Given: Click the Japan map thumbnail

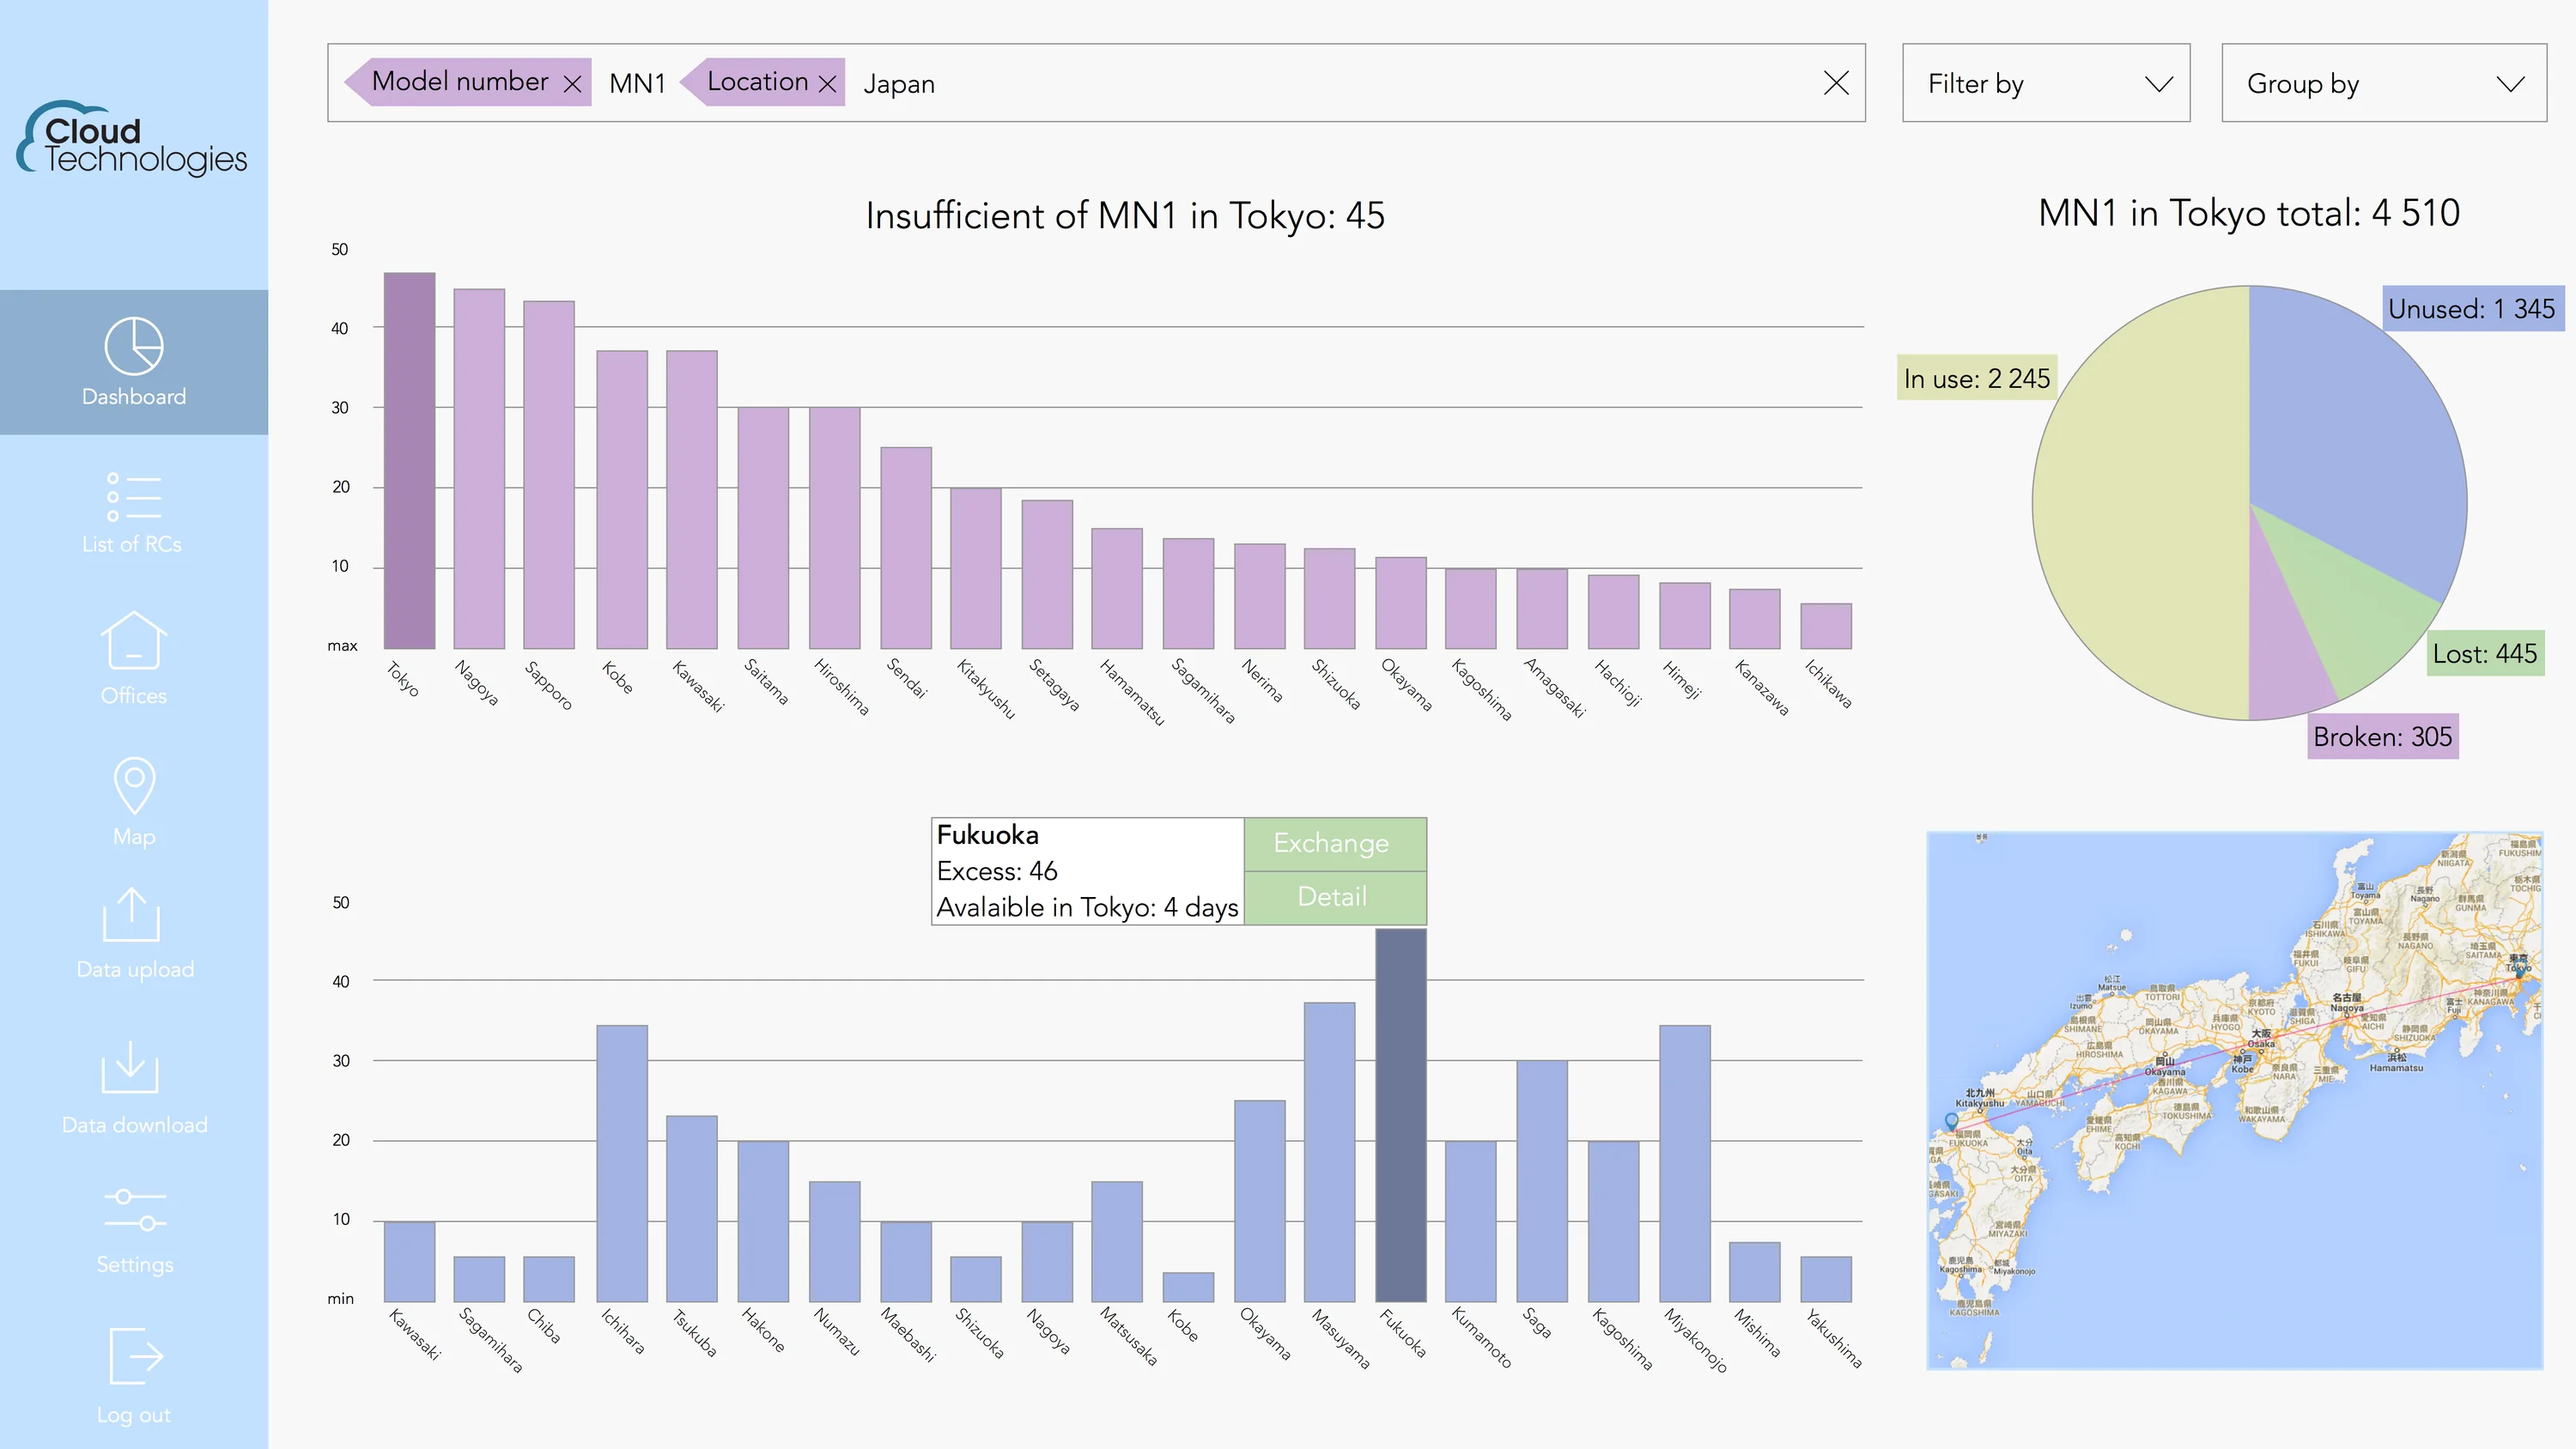Looking at the screenshot, I should tap(2234, 1100).
